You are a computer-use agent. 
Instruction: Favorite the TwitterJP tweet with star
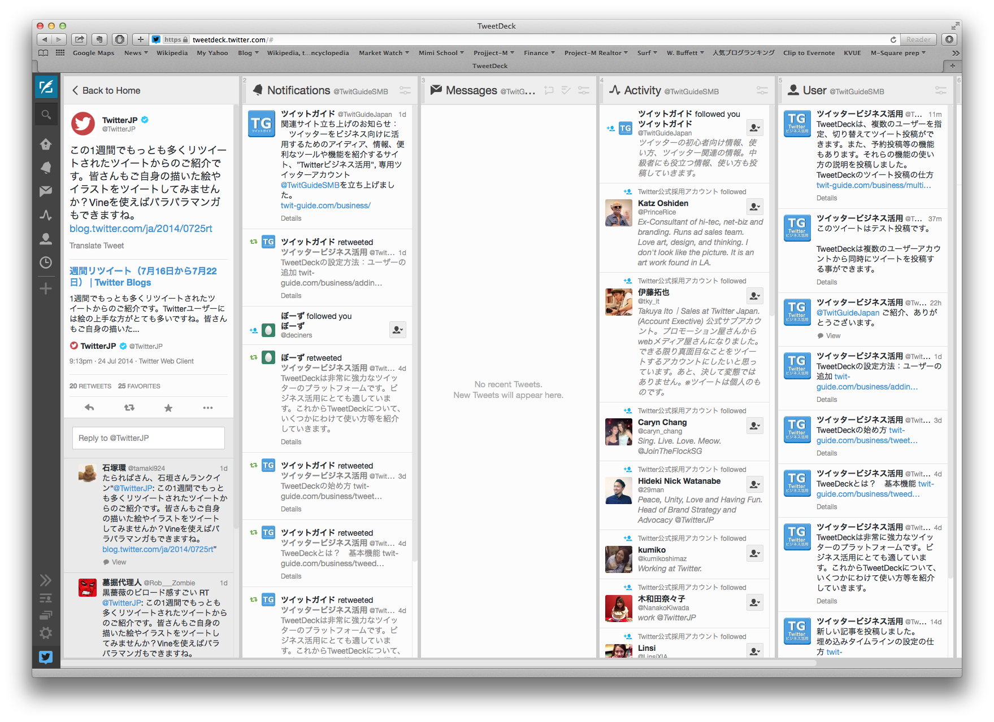tap(168, 408)
